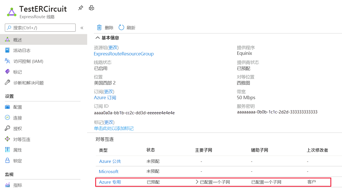Click the 刷新 refresh button
The width and height of the screenshot is (342, 191).
point(127,28)
